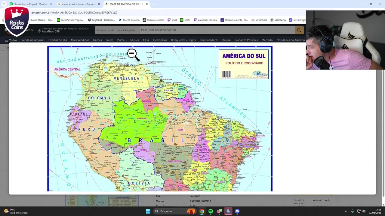385x216 pixels.
Task: Open Venda na Amazon menu
Action: pos(33,40)
